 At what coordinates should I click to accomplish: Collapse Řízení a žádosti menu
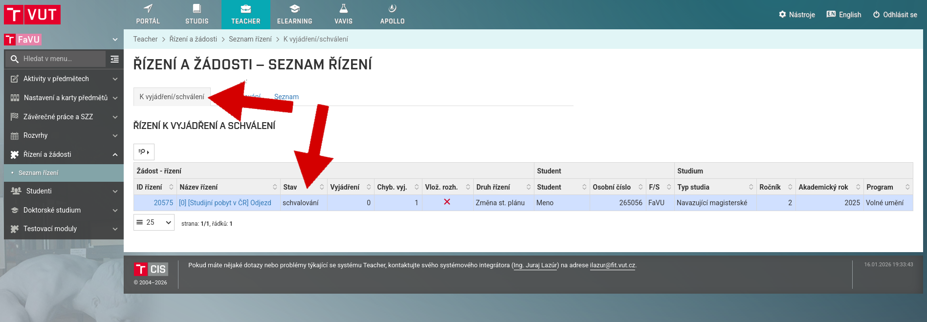(x=64, y=154)
